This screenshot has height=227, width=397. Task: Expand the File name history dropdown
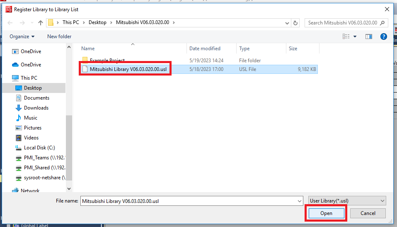300,201
